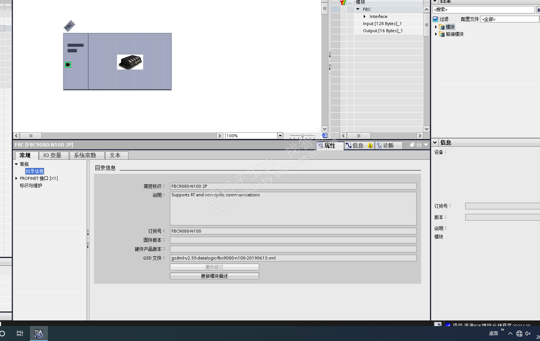This screenshot has height=341, width=540.
Task: Collapse the 信息 information pane
Action: (435, 142)
